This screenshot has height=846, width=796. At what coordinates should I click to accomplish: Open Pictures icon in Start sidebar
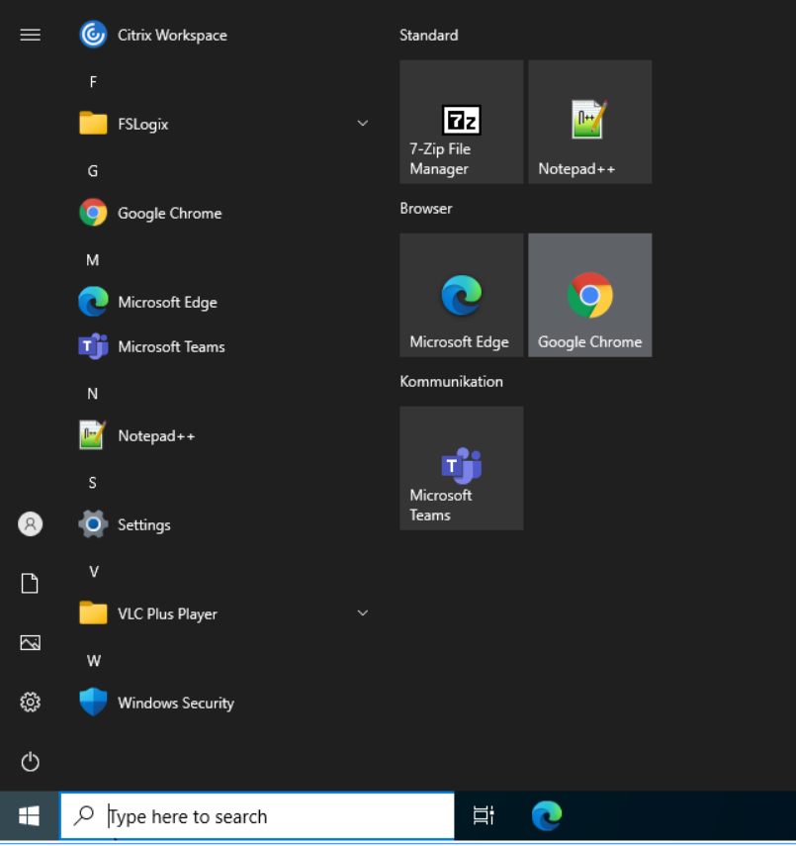[31, 642]
